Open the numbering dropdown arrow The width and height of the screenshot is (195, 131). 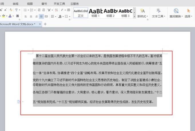pos(35,10)
